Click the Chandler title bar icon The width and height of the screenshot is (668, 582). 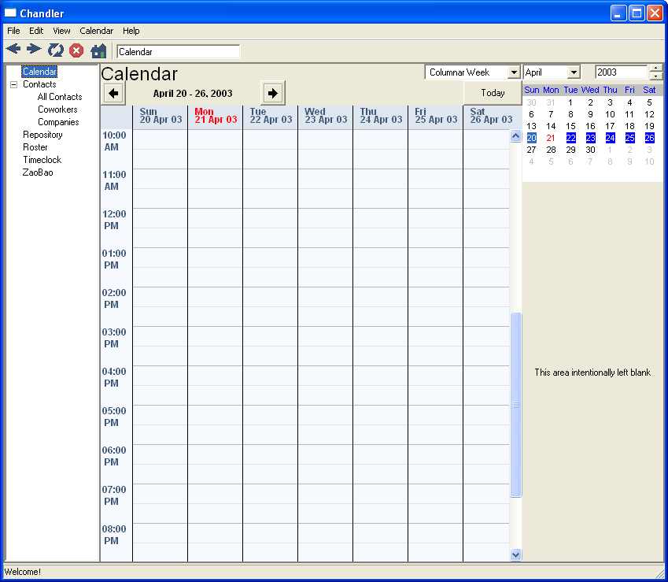[10, 13]
